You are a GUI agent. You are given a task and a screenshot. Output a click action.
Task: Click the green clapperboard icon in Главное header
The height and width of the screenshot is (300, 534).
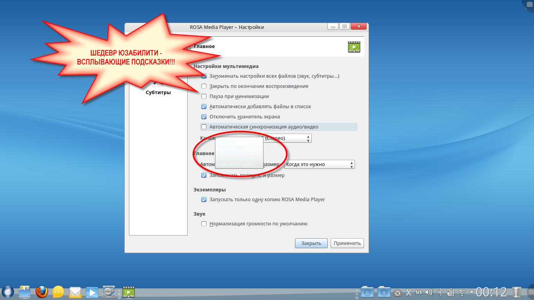click(354, 46)
